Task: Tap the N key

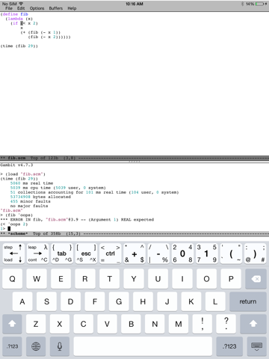Action: pyautogui.click(x=155, y=324)
